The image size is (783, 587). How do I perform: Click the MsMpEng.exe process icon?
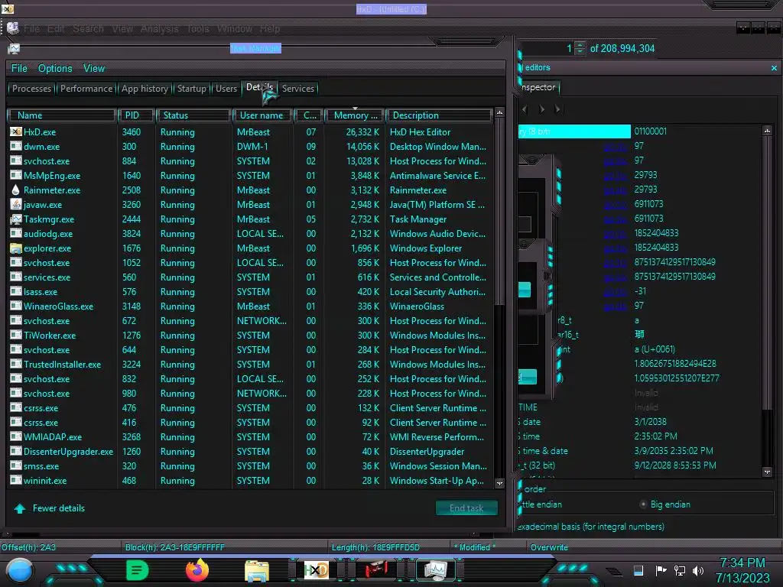pyautogui.click(x=16, y=175)
